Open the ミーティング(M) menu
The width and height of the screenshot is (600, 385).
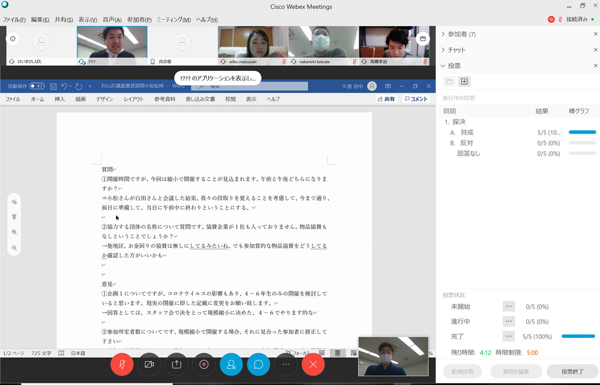click(x=173, y=20)
